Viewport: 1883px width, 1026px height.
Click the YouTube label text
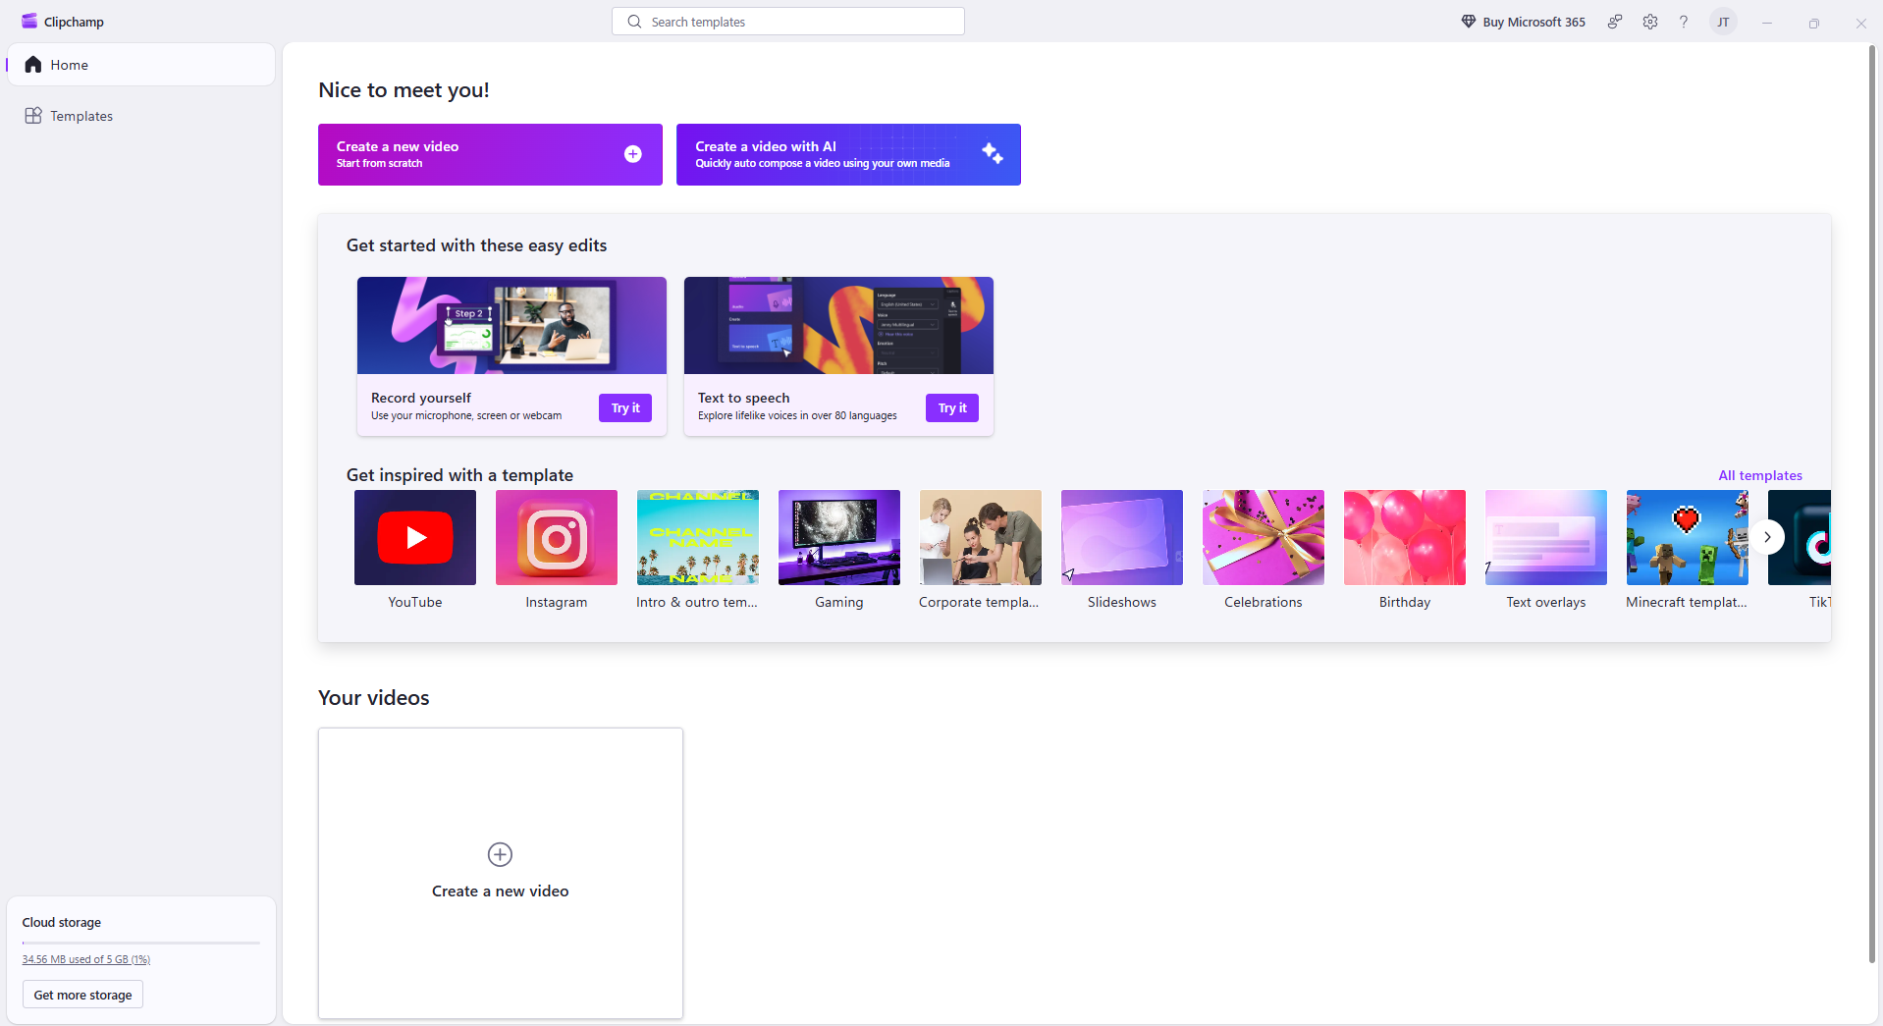click(415, 602)
